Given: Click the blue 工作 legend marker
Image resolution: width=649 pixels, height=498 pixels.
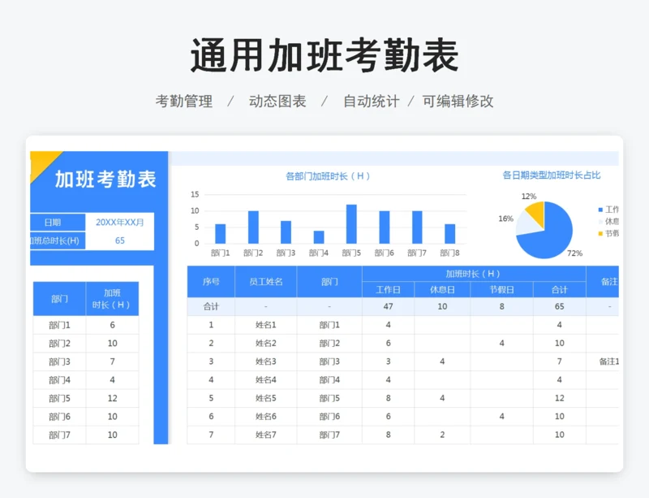Looking at the screenshot, I should [x=600, y=210].
